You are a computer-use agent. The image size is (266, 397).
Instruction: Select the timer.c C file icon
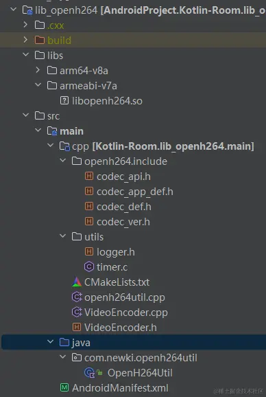(x=89, y=267)
